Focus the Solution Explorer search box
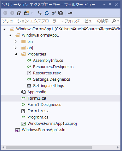The height and width of the screenshot is (151, 122). 56,21
